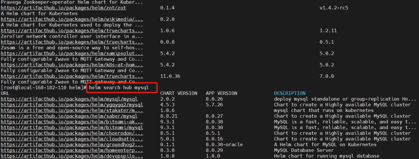Click app version 8.0.26
419x159 pixels.
(x=214, y=99)
